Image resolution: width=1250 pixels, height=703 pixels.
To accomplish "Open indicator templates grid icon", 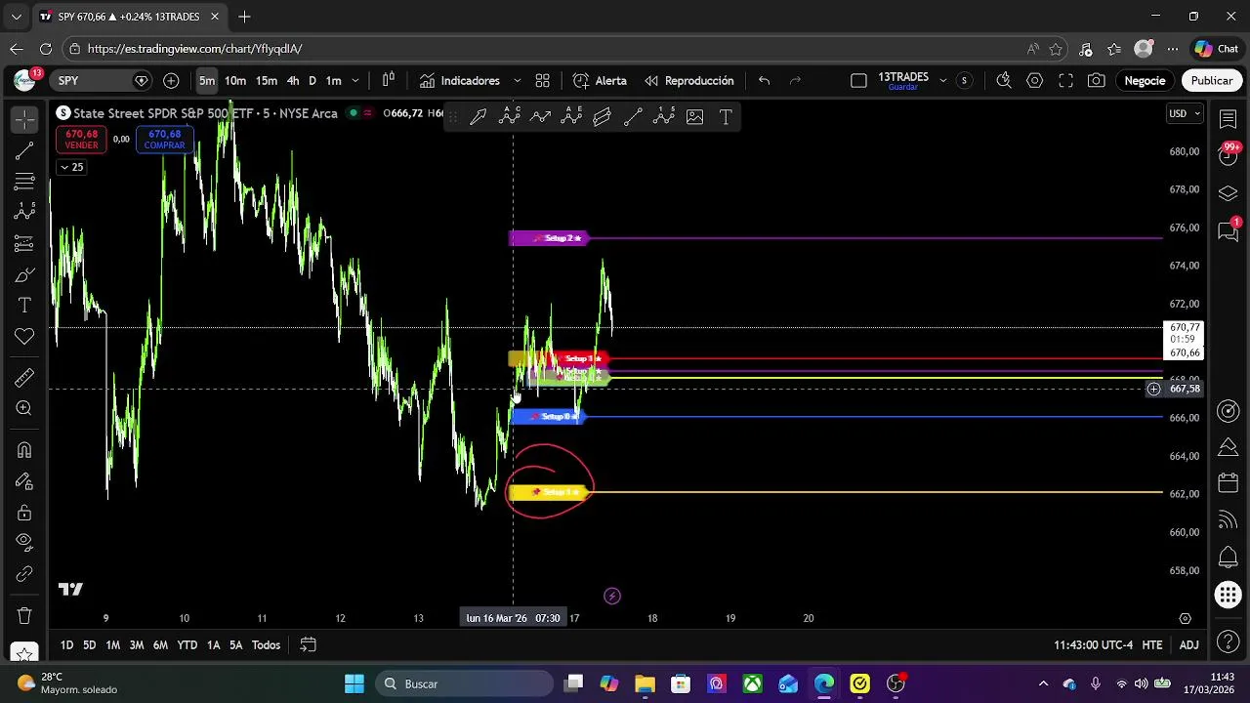I will pyautogui.click(x=542, y=80).
